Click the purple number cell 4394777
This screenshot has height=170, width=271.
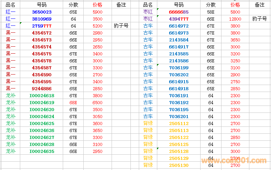click(179, 19)
